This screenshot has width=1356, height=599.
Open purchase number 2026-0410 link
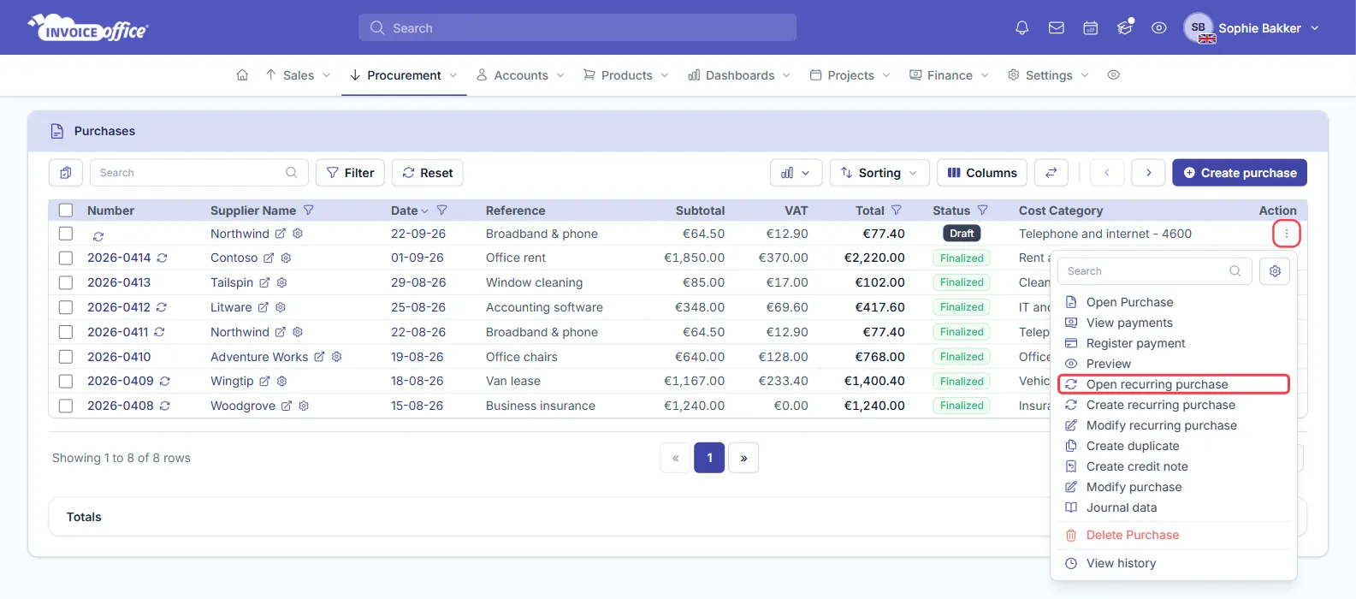(119, 357)
